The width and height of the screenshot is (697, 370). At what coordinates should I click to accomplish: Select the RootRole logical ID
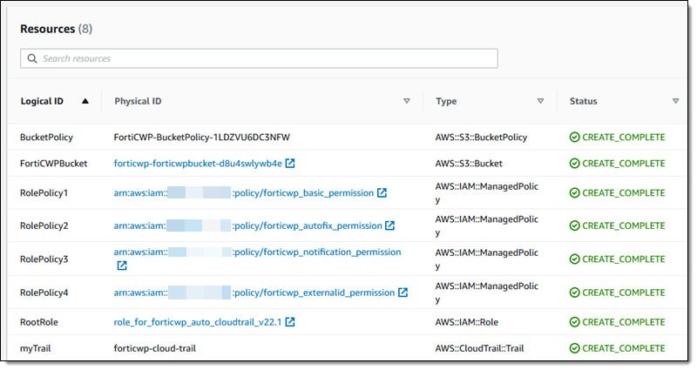click(x=38, y=322)
